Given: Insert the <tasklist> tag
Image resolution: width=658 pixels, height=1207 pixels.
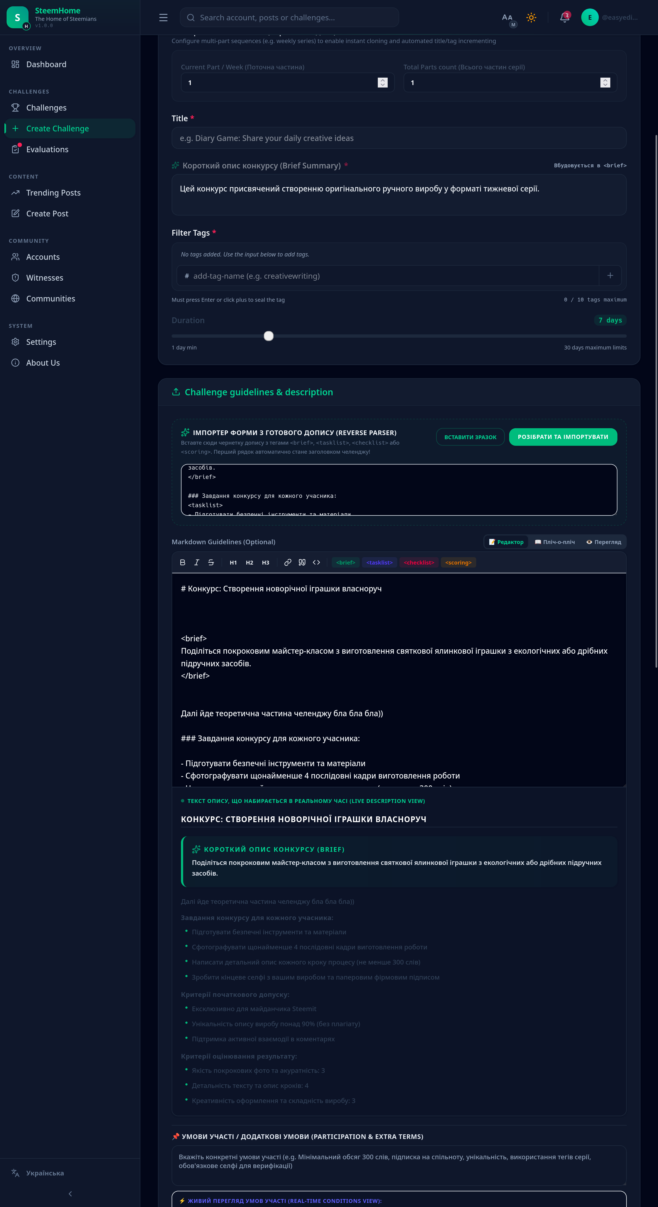Looking at the screenshot, I should pyautogui.click(x=379, y=563).
